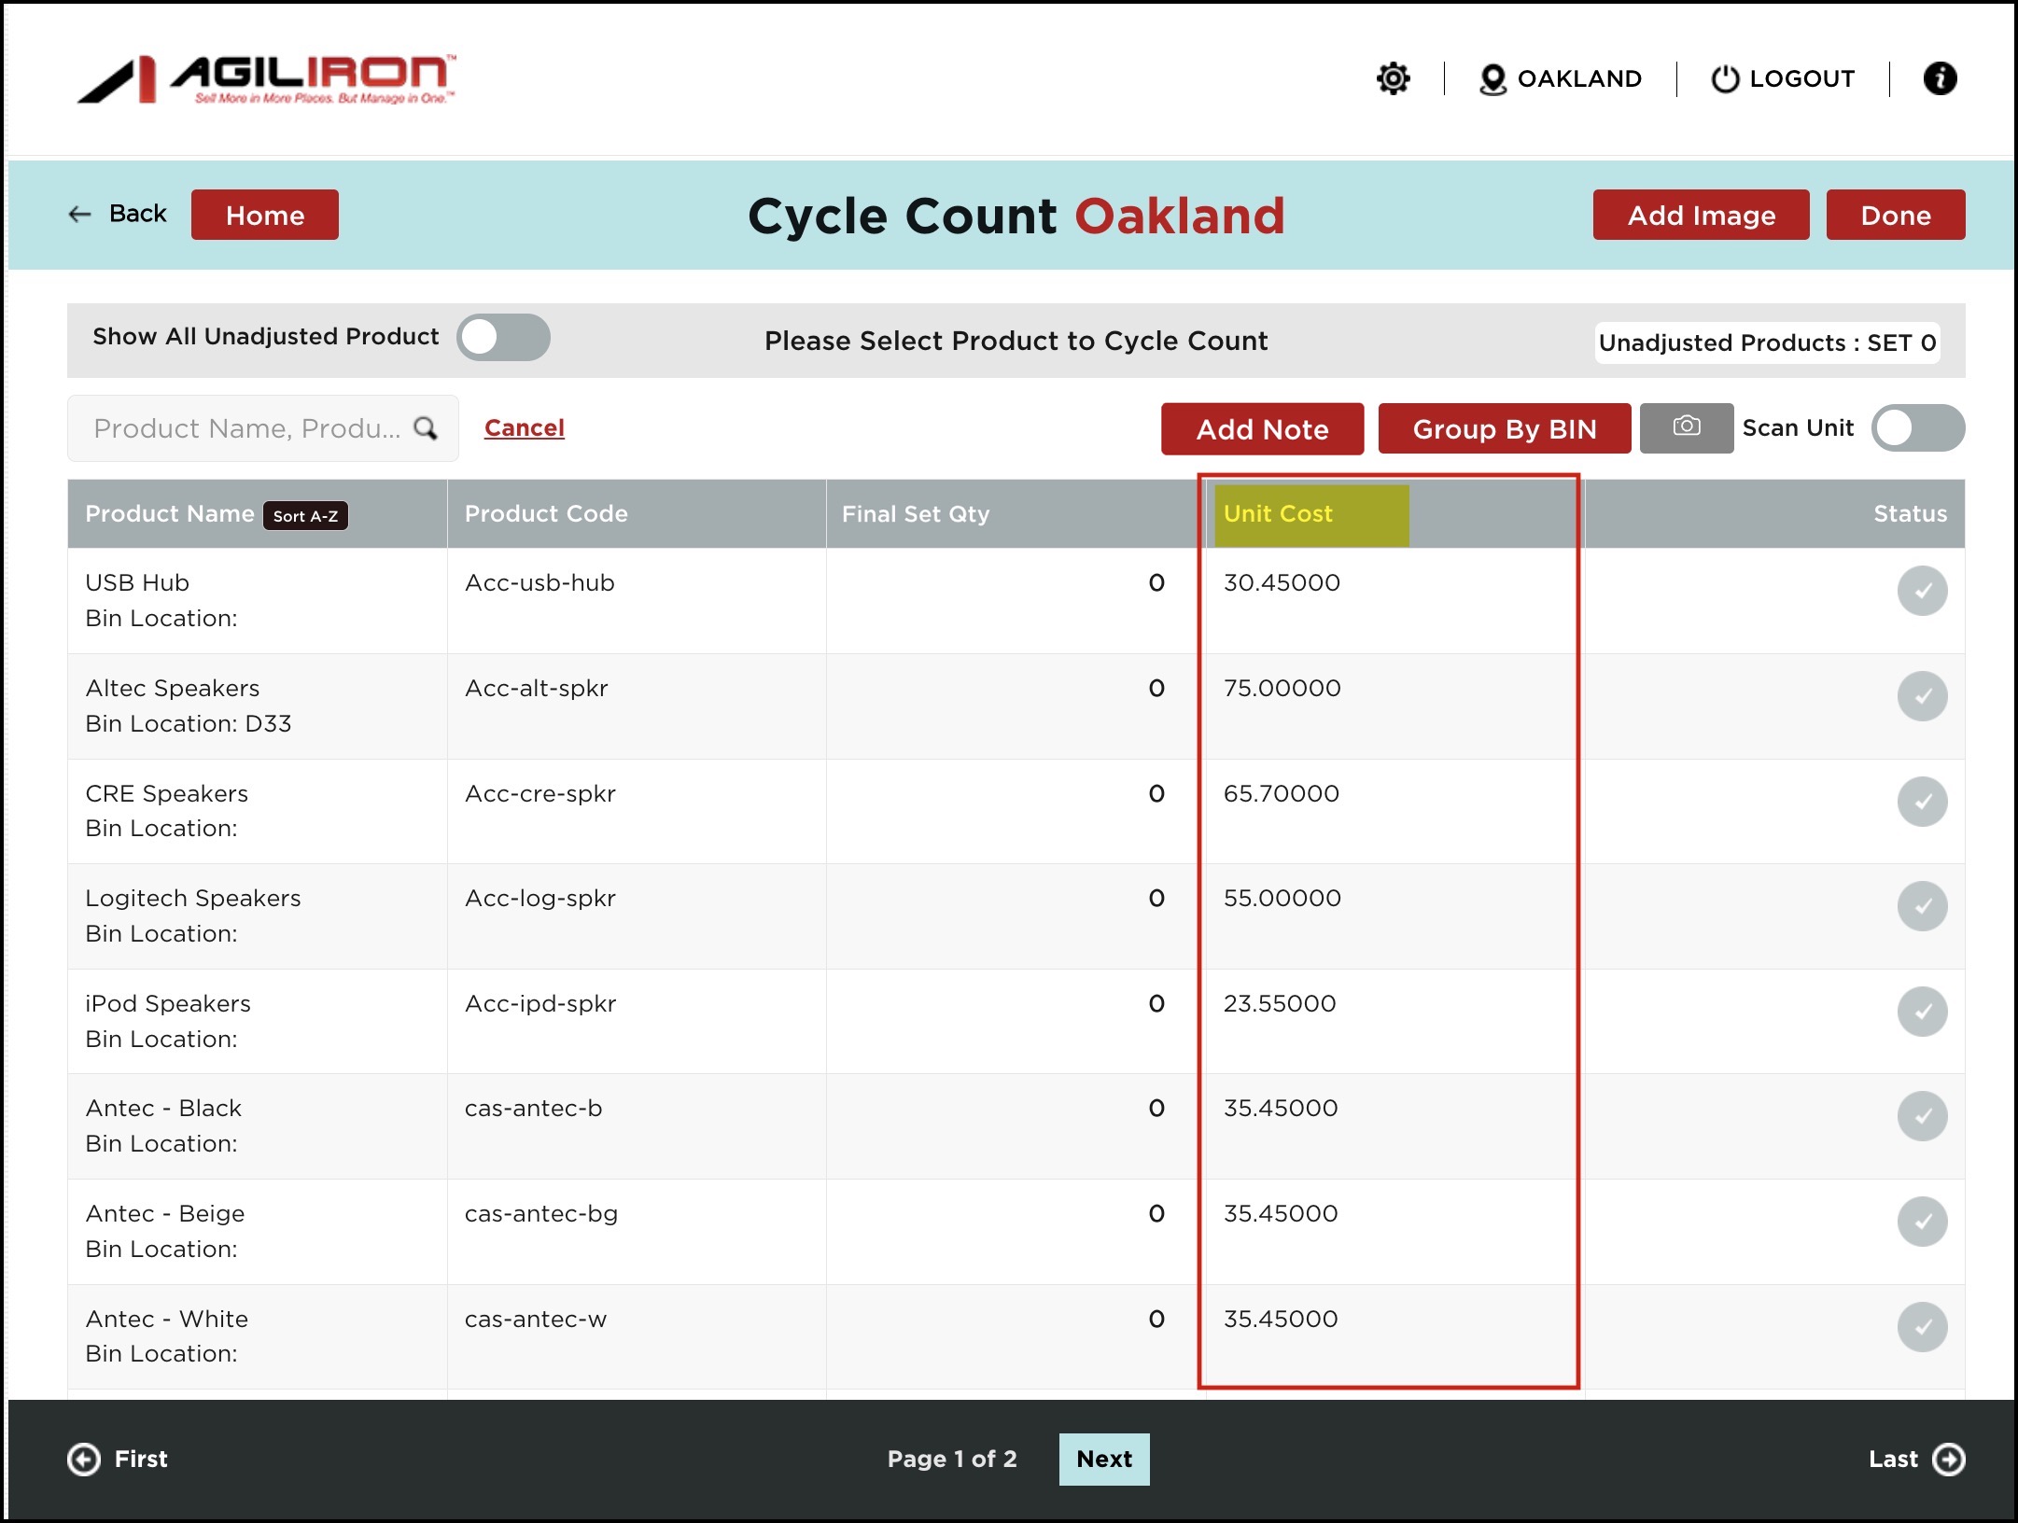
Task: Go to the Next page
Action: tap(1103, 1459)
